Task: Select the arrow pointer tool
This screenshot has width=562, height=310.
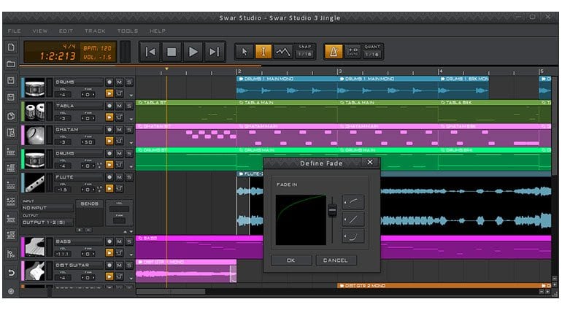Action: (245, 52)
